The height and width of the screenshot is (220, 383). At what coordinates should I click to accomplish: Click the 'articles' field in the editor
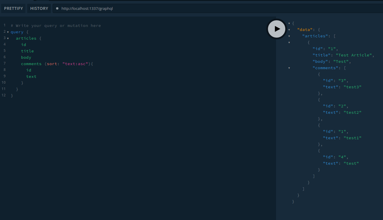(x=26, y=38)
